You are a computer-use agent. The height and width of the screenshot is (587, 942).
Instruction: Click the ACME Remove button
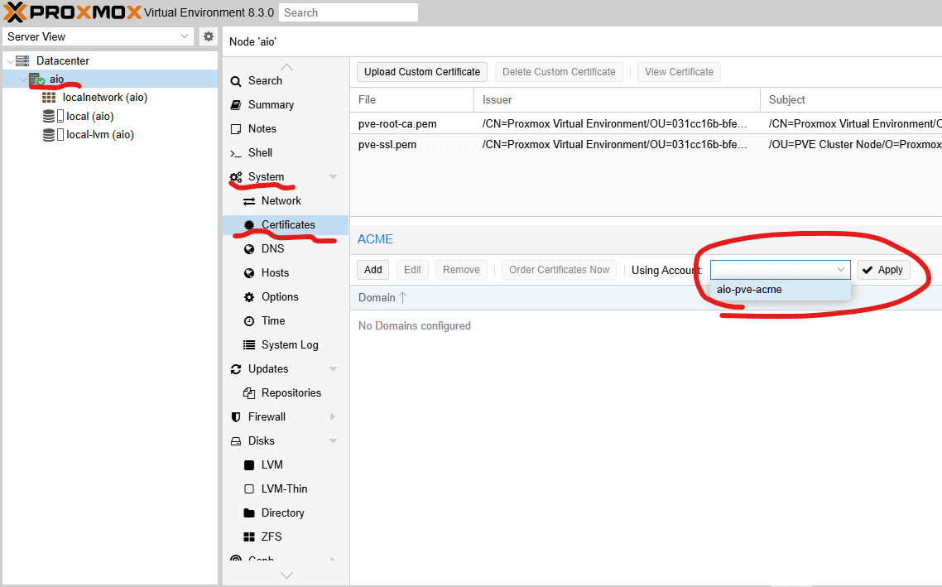click(461, 270)
